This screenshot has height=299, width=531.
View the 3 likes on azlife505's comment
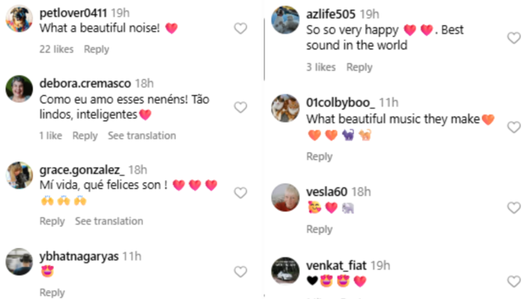coord(321,67)
